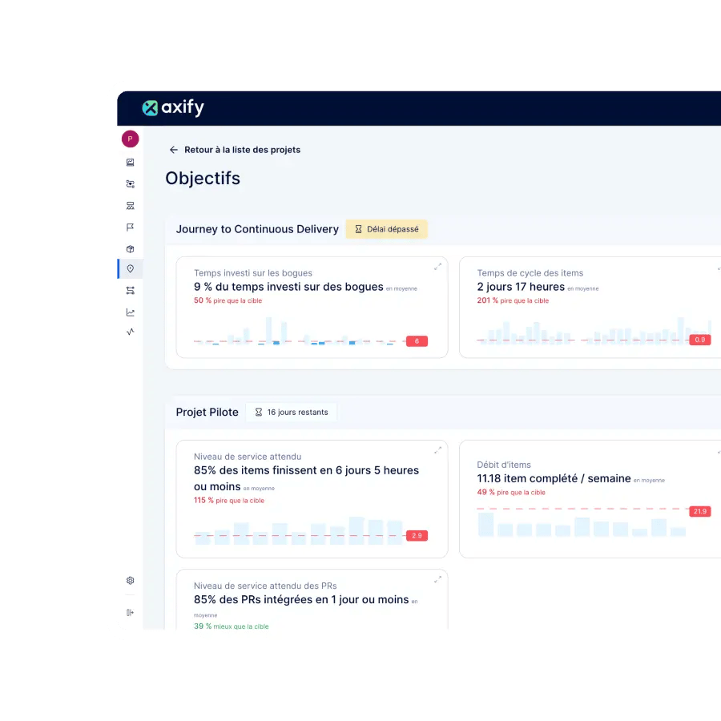Open the package cube icon in sidebar

[x=130, y=248]
